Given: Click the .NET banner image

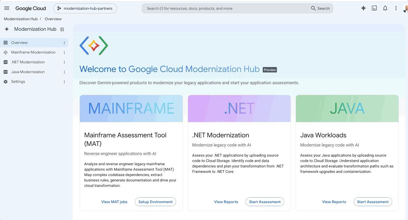Looking at the screenshot, I should point(239,108).
